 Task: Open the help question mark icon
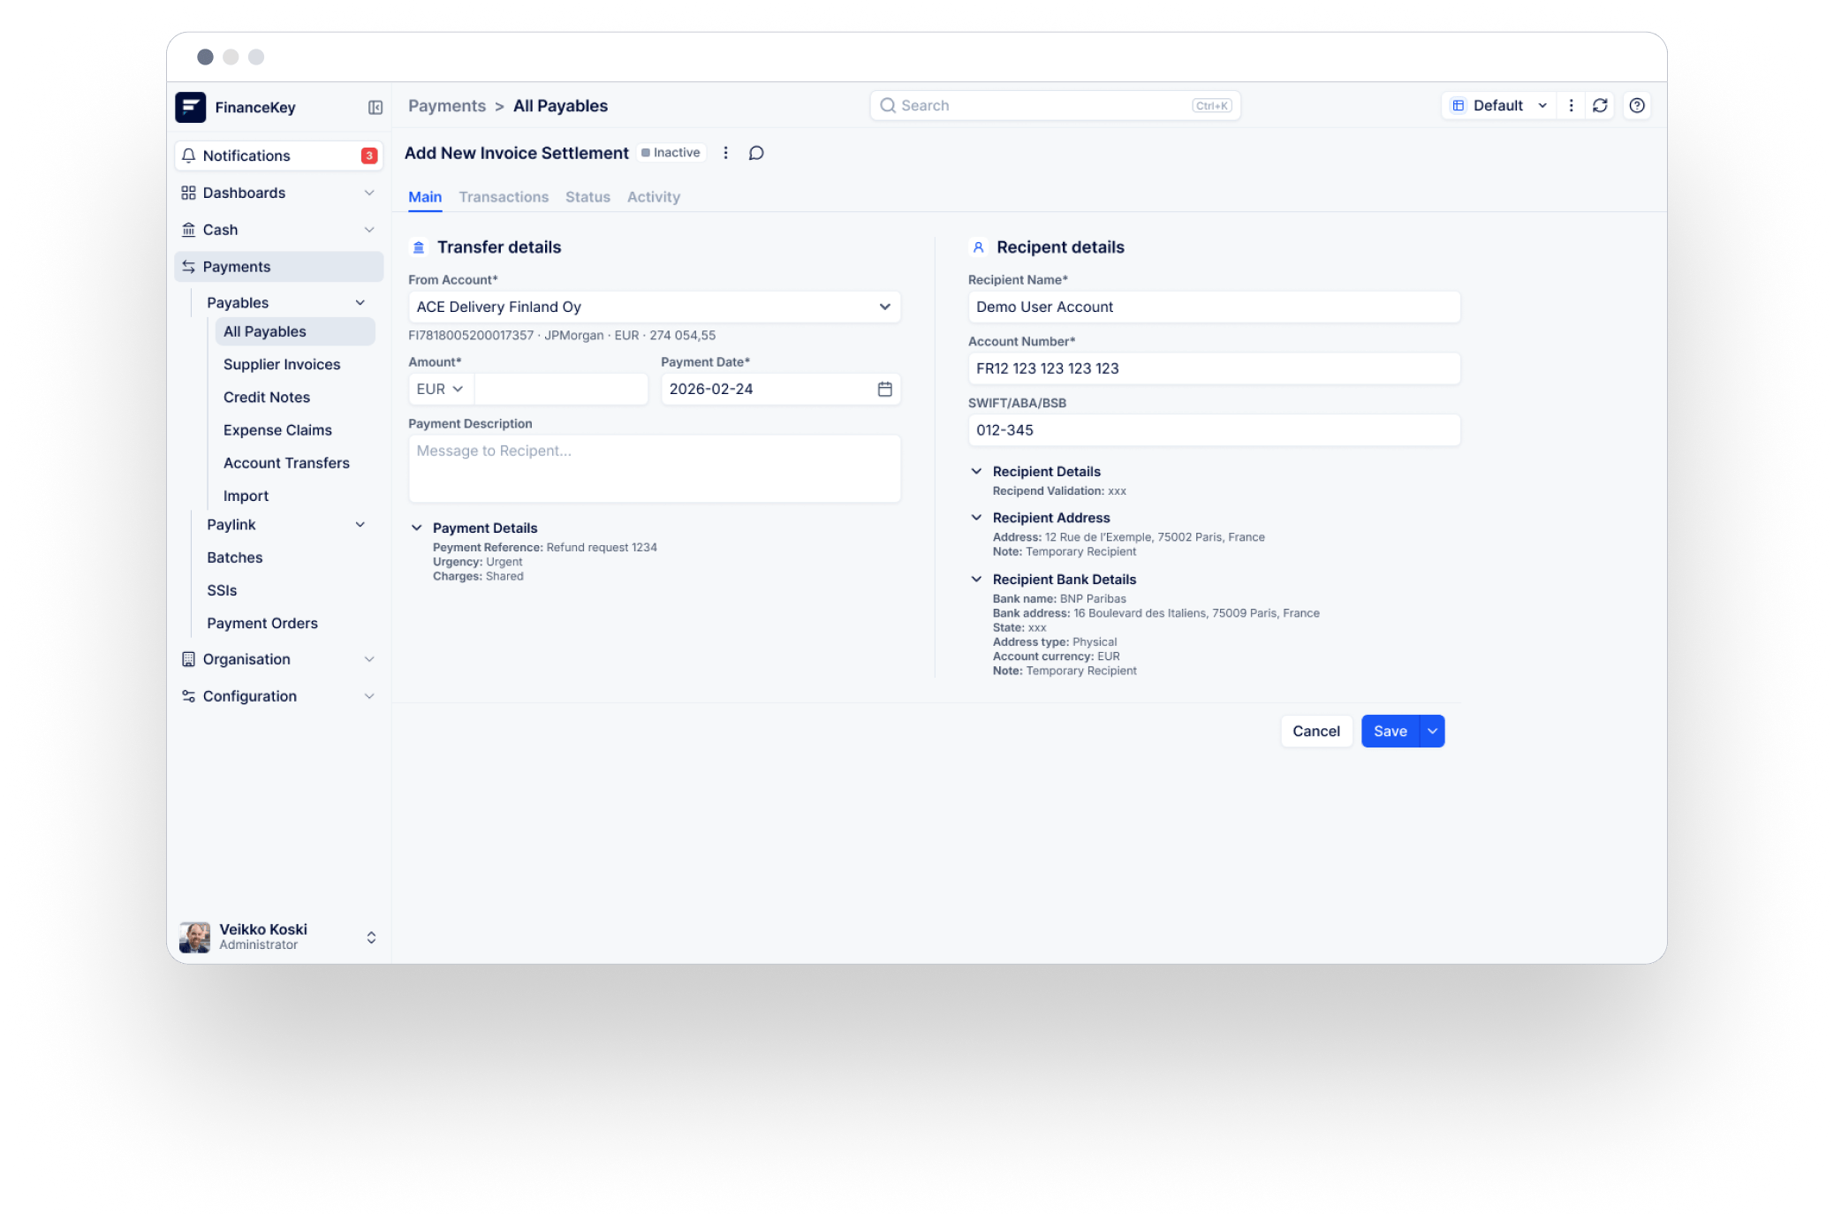(1637, 106)
